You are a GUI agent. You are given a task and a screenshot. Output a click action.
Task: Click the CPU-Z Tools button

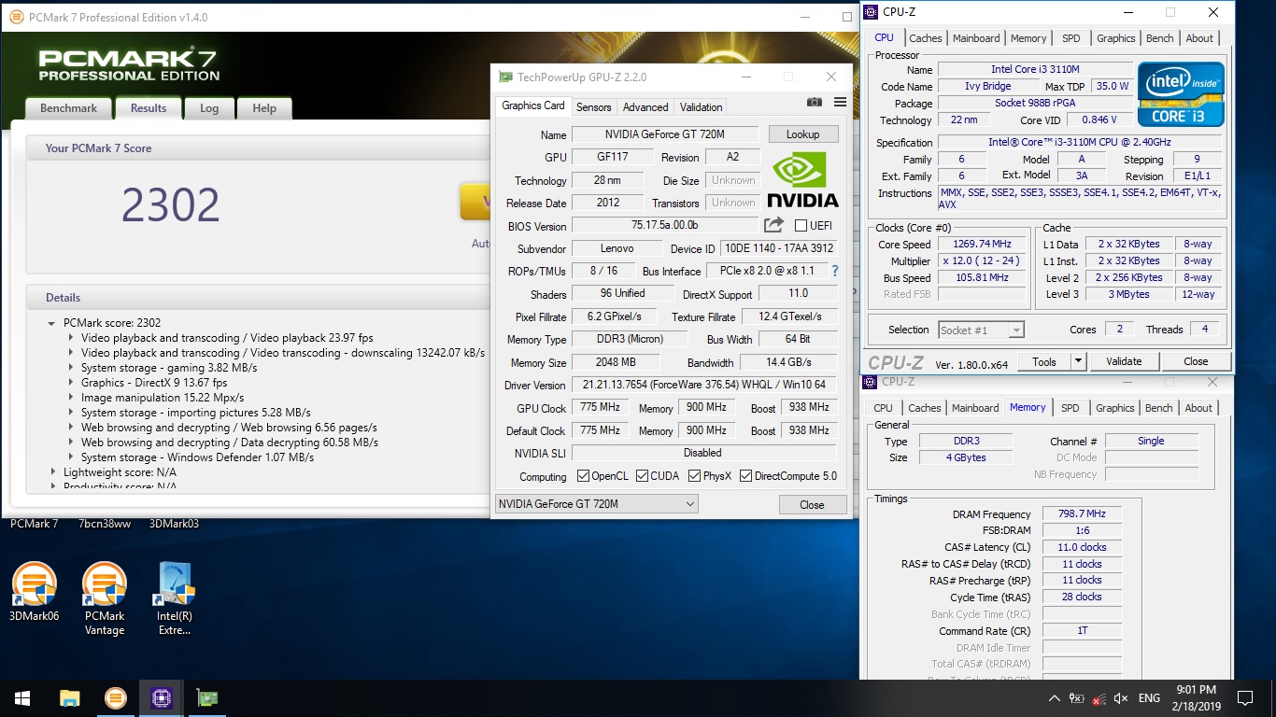pos(1043,361)
